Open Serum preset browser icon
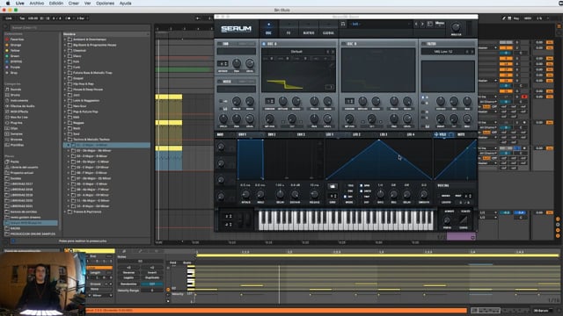 coord(343,24)
